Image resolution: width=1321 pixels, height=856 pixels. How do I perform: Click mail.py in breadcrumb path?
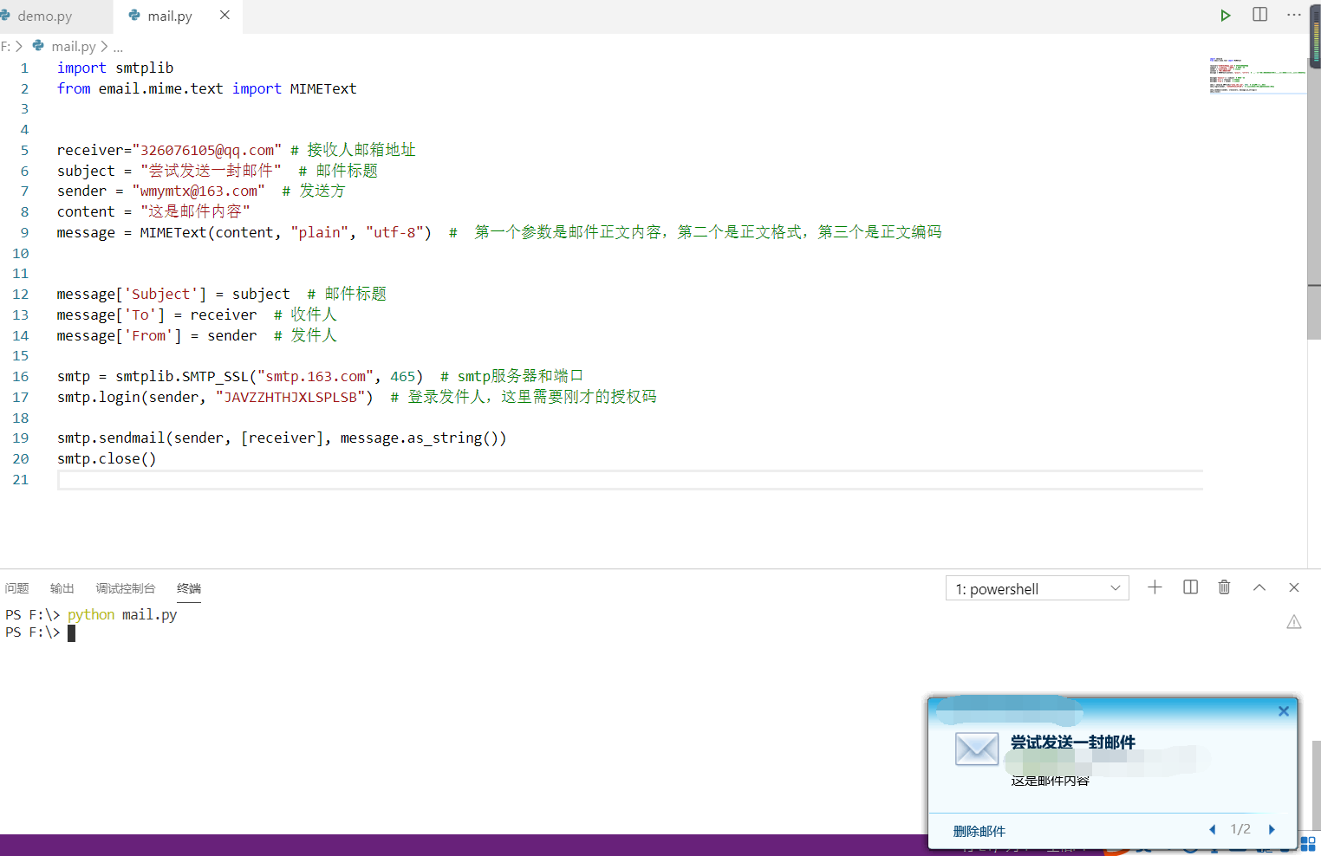(x=73, y=47)
